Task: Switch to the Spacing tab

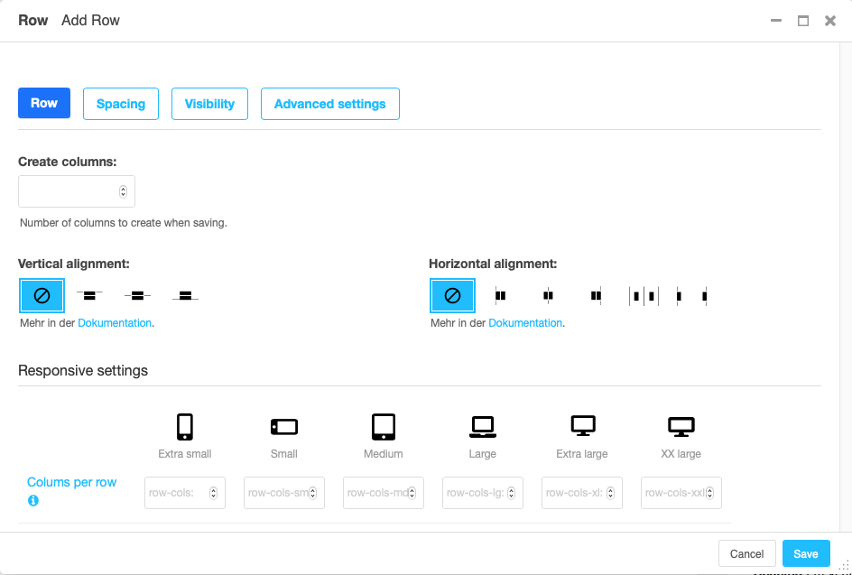Action: pyautogui.click(x=121, y=104)
